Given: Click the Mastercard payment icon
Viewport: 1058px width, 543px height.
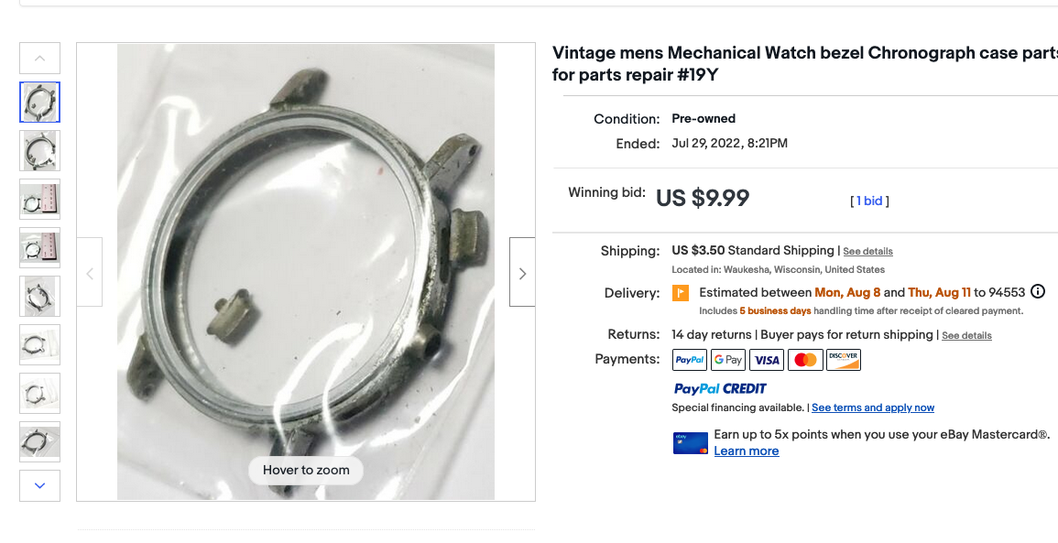Looking at the screenshot, I should coord(805,360).
